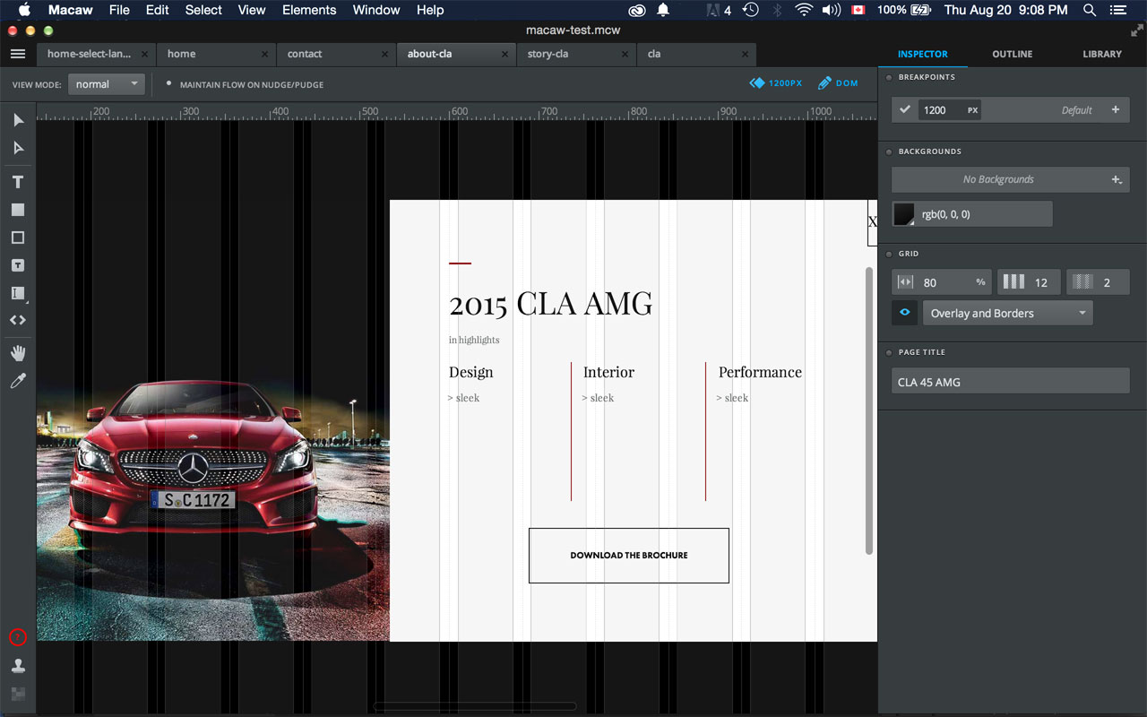Viewport: 1147px width, 717px height.
Task: Click the grid columns icon
Action: (1013, 282)
